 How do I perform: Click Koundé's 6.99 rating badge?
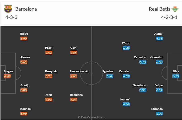pyautogui.click(x=24, y=114)
